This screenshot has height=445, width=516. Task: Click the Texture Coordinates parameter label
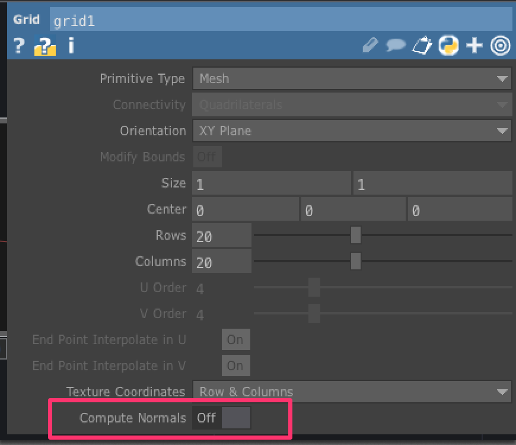(x=126, y=392)
